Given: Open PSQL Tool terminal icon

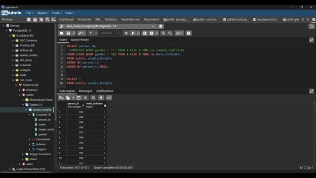Looking at the screenshot, I should 53,20.
